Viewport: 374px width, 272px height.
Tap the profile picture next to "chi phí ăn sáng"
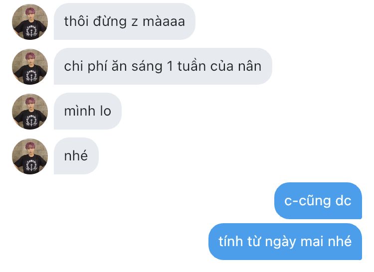[x=30, y=67]
